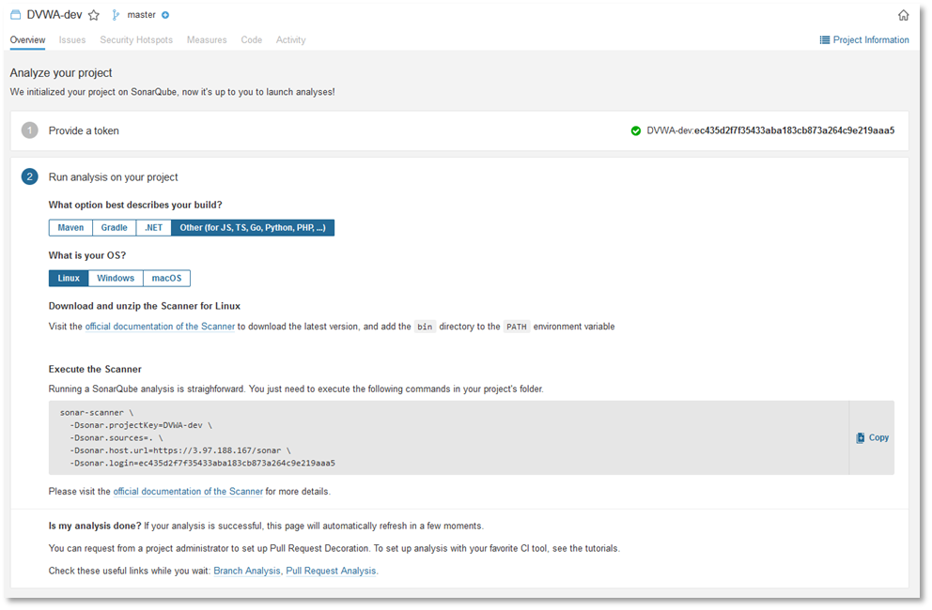932x610 pixels.
Task: Click the favorite star next to DVWA-dev
Action: [93, 15]
